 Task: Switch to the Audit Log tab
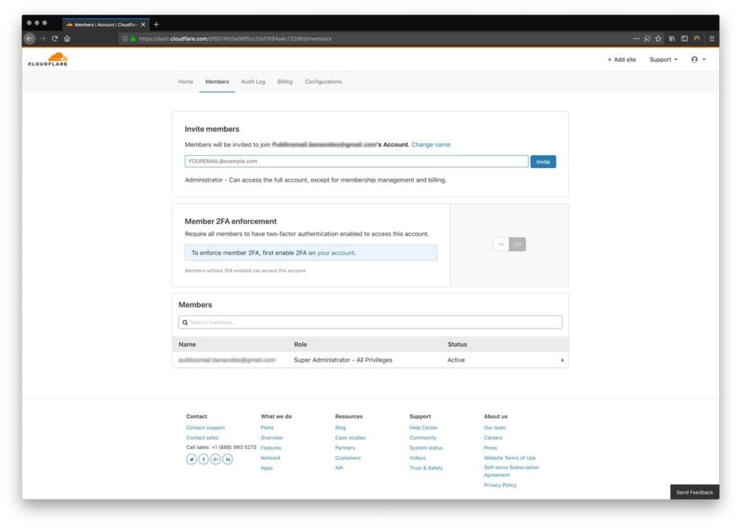(x=253, y=82)
